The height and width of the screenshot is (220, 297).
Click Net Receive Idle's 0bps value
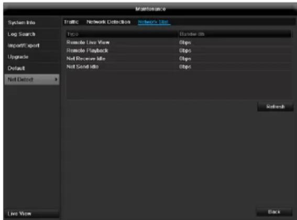(x=185, y=59)
